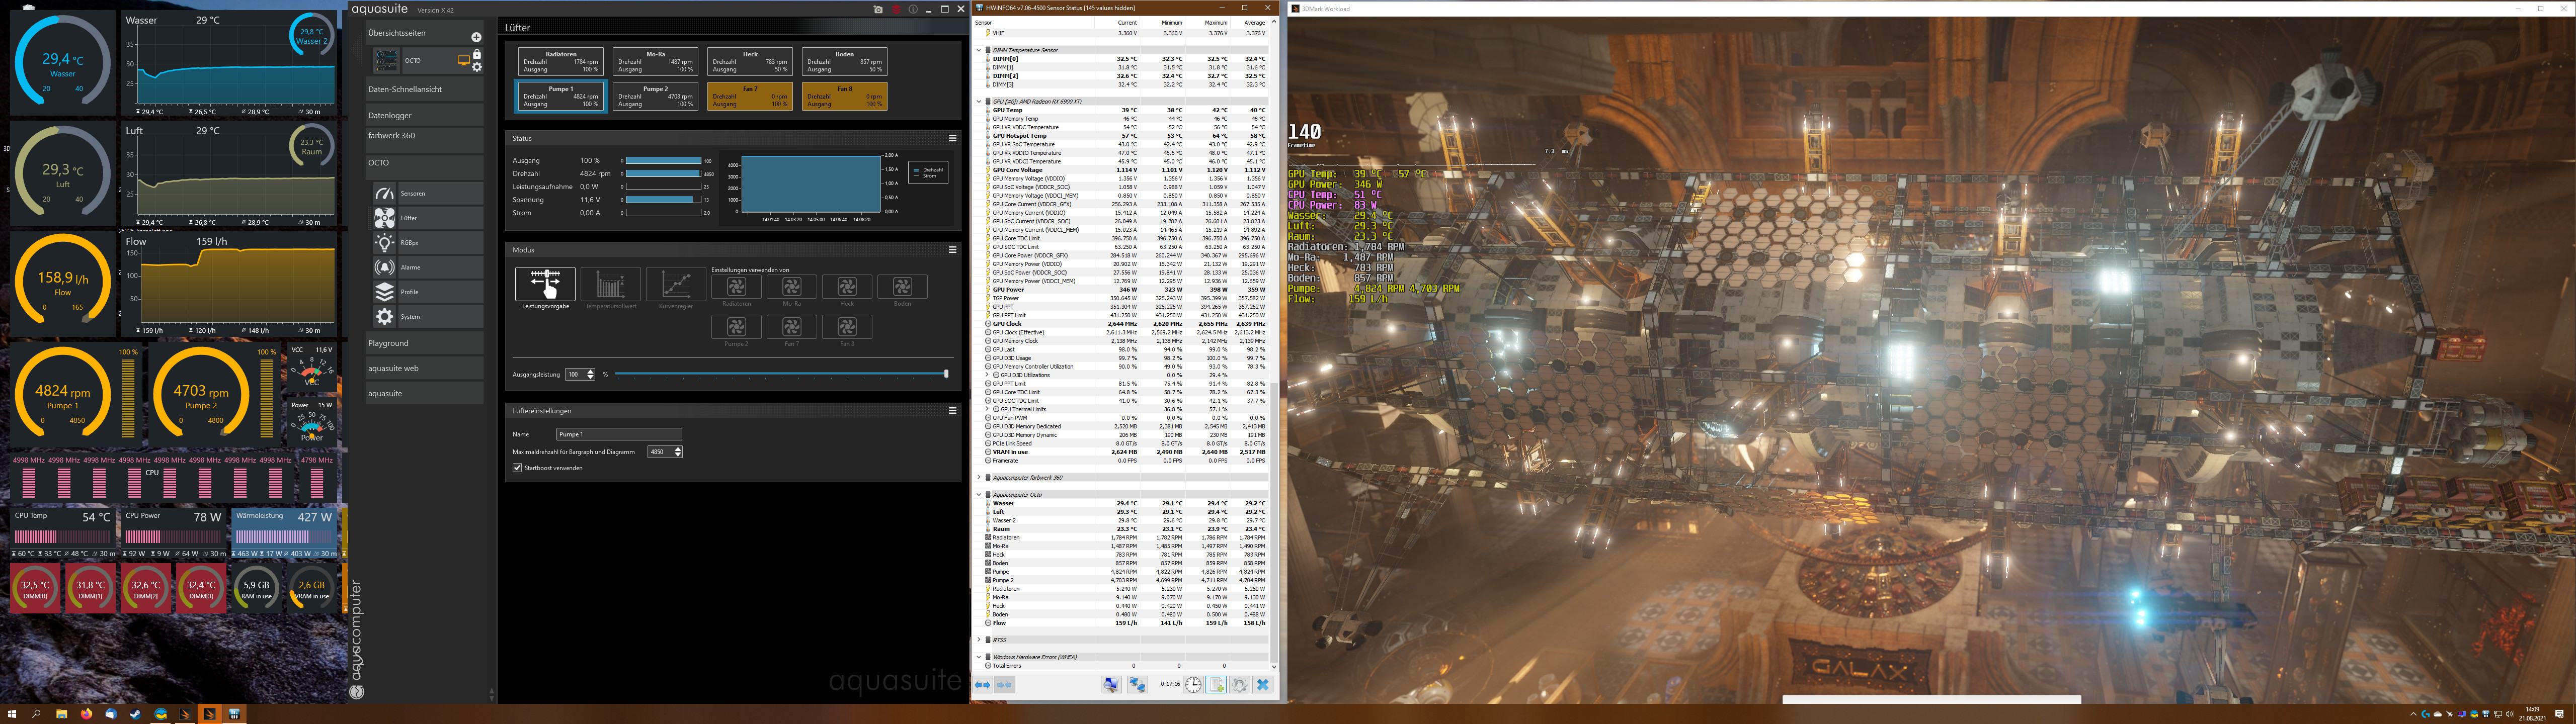2576x724 pixels.
Task: Click the Lüfter fan icon in the sidebar
Action: point(384,218)
